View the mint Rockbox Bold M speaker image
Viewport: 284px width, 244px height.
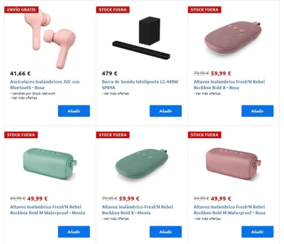click(x=50, y=164)
